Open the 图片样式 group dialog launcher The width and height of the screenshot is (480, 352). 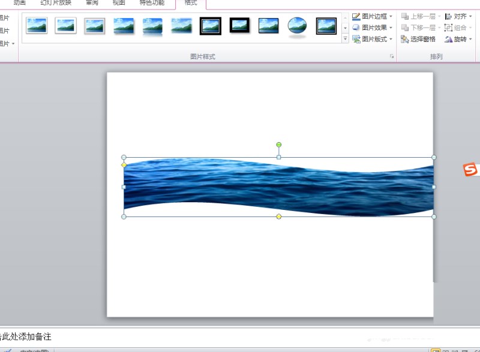[392, 56]
